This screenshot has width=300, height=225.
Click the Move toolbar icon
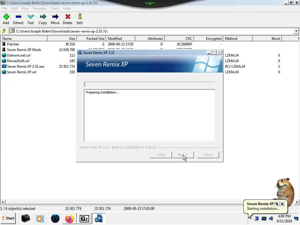(x=55, y=17)
